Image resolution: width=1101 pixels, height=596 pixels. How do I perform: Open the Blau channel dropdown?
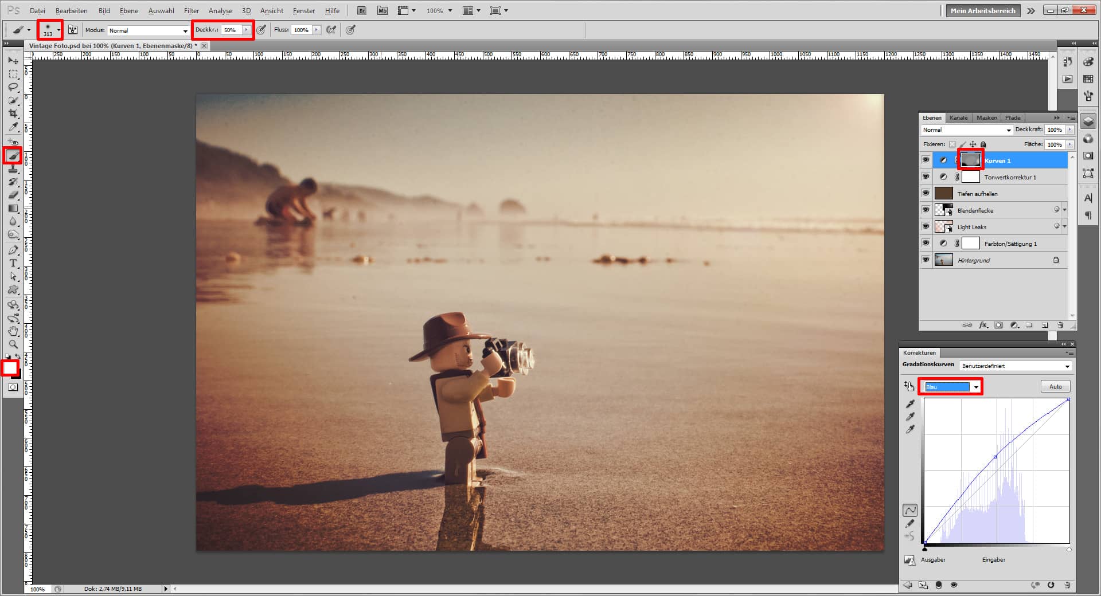[951, 387]
